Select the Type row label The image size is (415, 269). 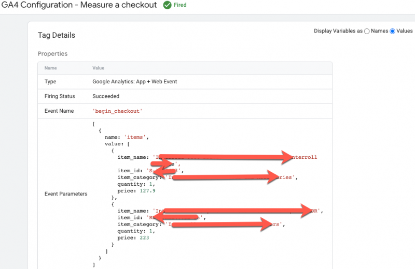(x=50, y=82)
